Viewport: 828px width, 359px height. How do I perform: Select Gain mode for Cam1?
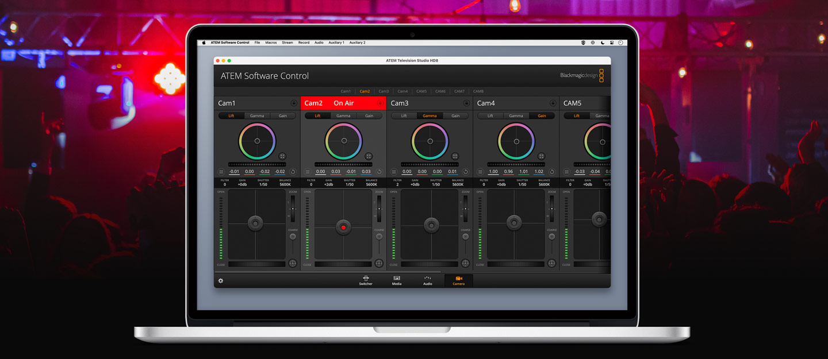(x=283, y=116)
